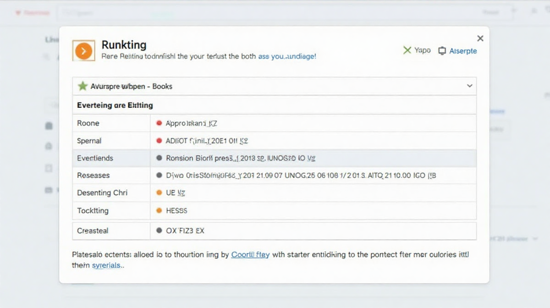The image size is (550, 308).
Task: Select the Eventiends row label
Action: [x=95, y=158]
